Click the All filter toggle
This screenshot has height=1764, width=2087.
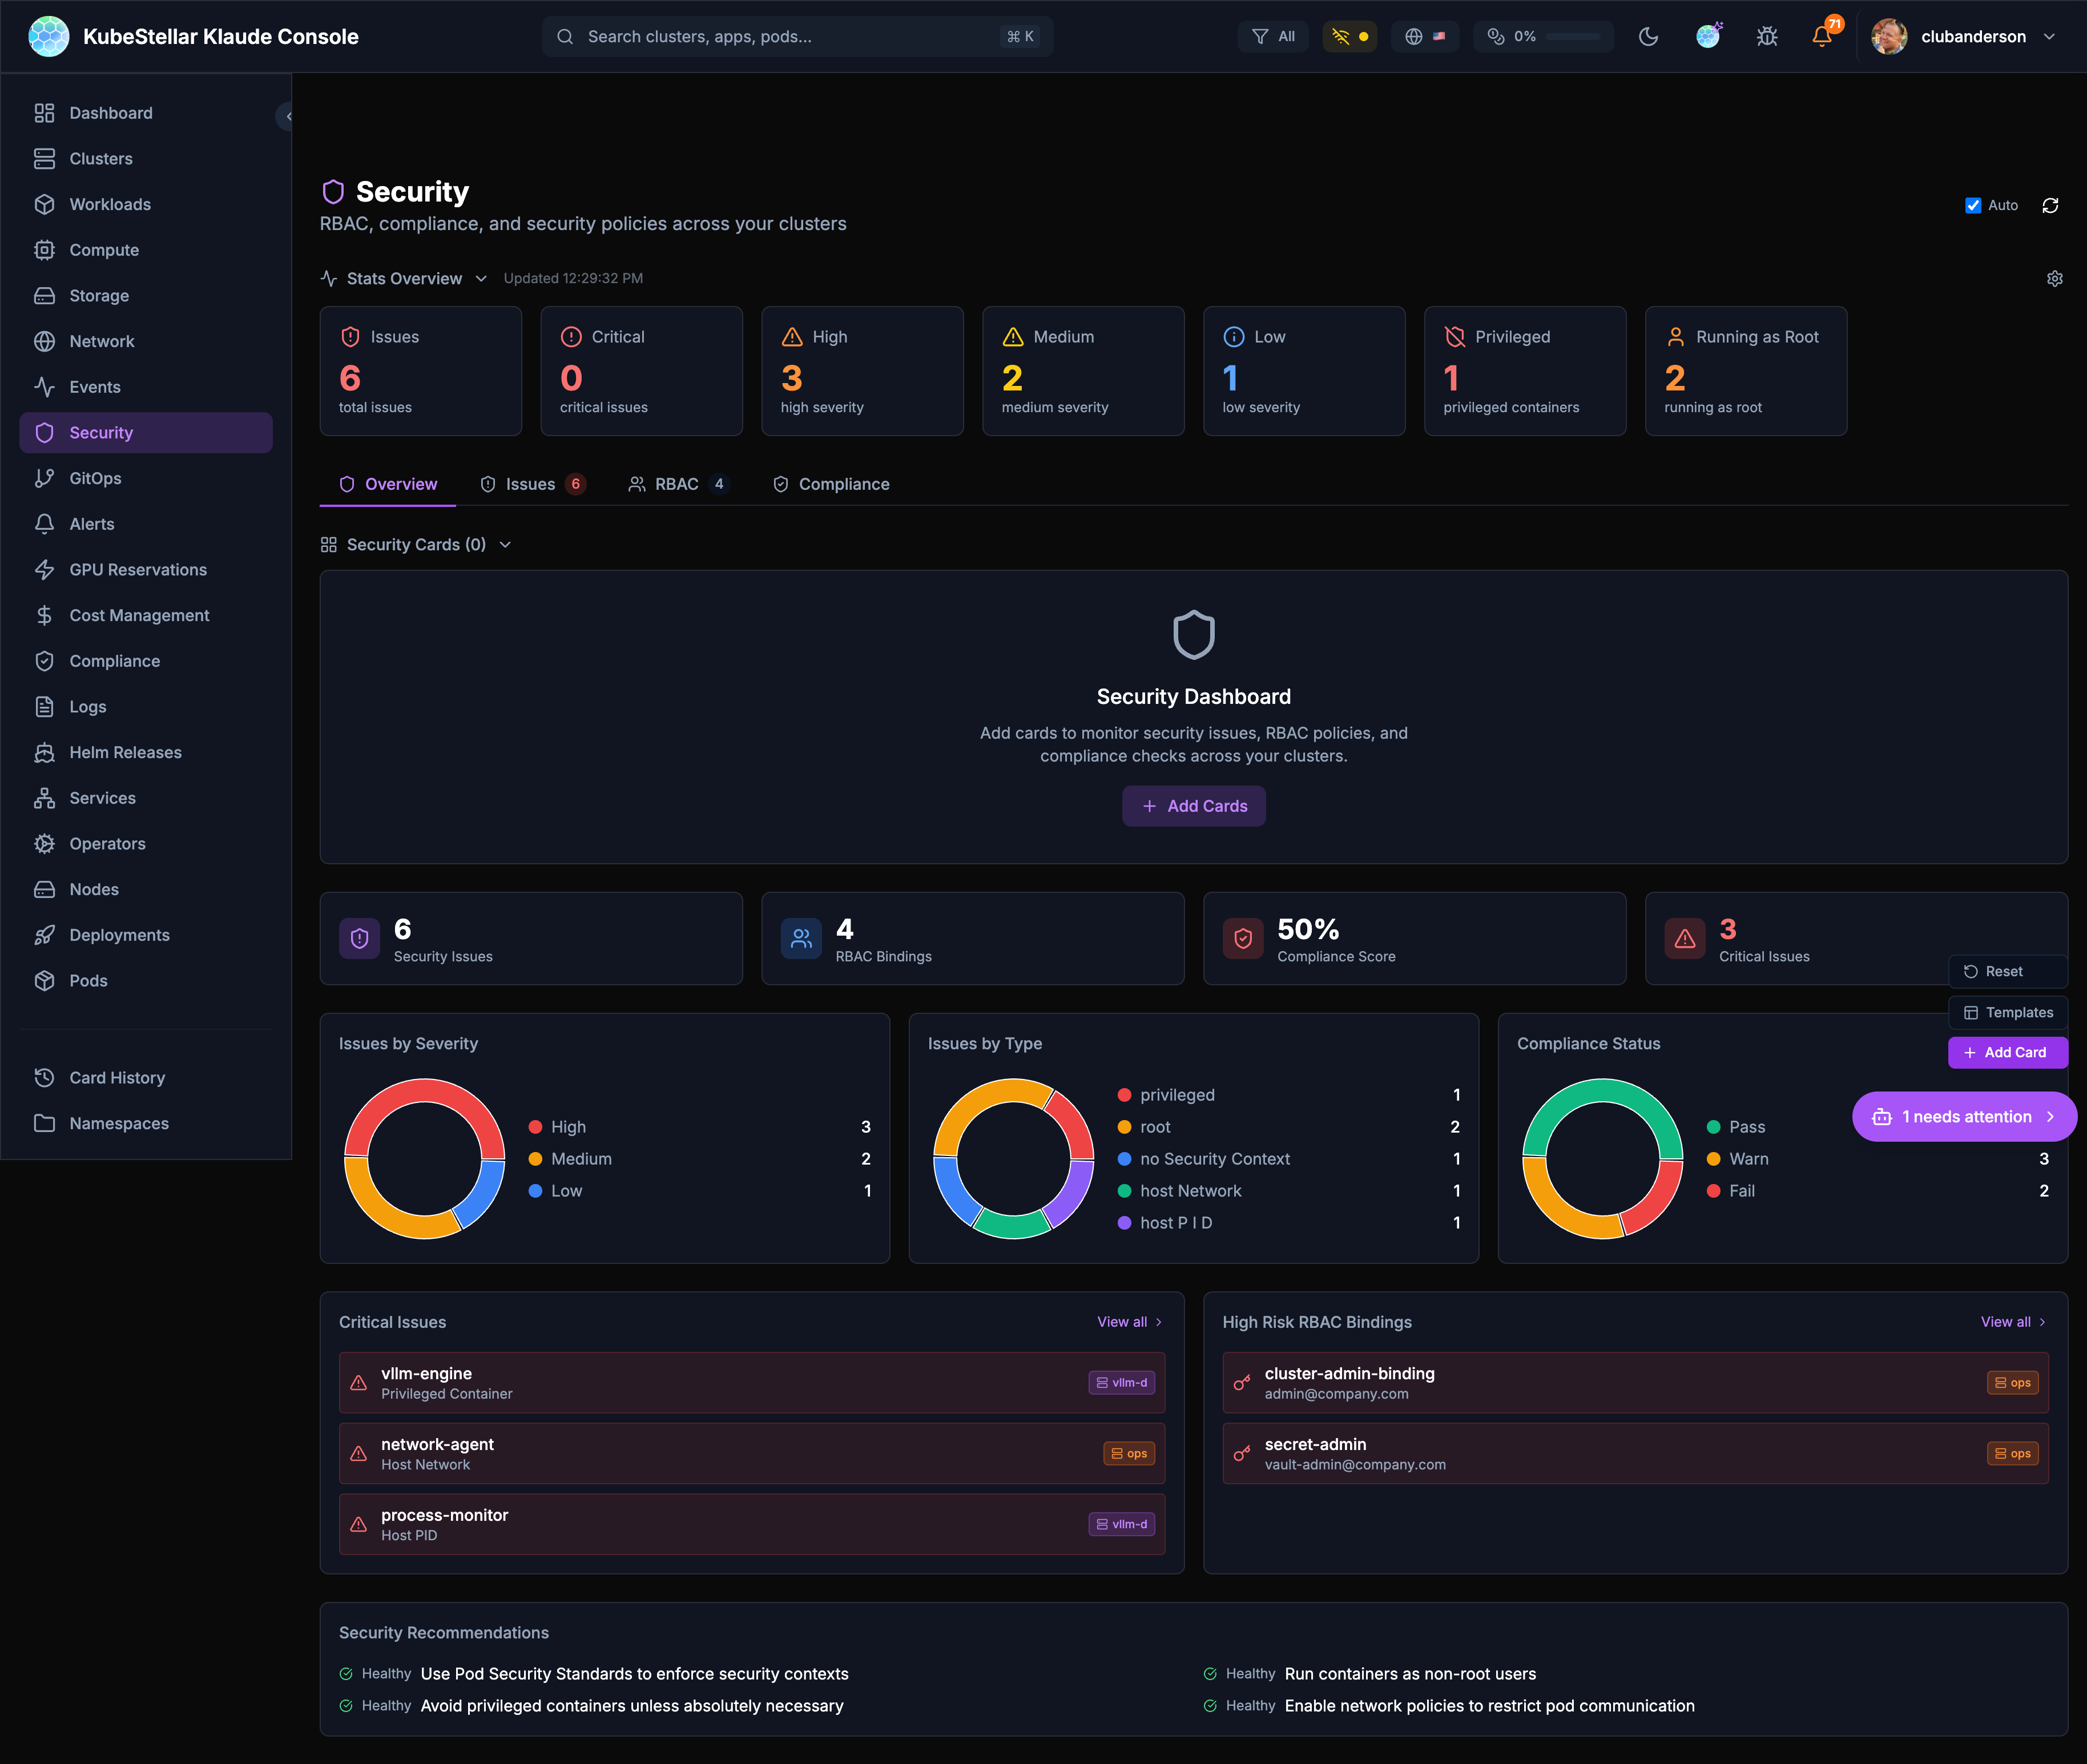[1273, 37]
